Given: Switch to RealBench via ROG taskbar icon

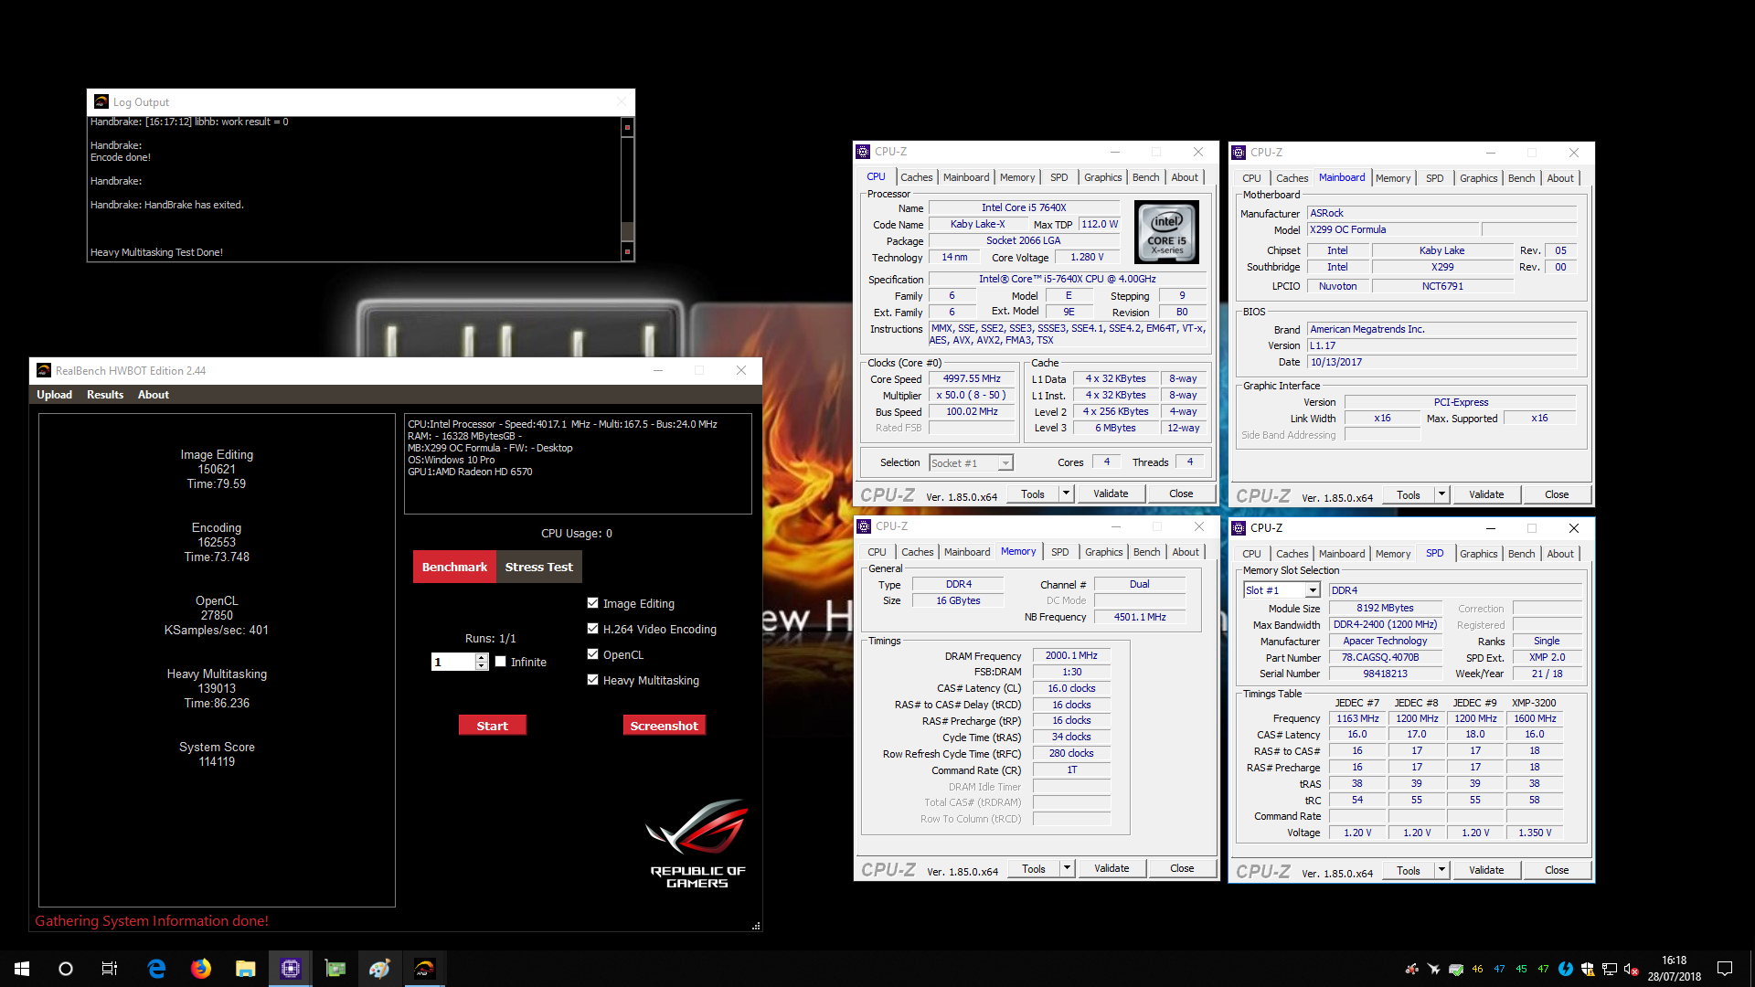Looking at the screenshot, I should click(x=425, y=969).
